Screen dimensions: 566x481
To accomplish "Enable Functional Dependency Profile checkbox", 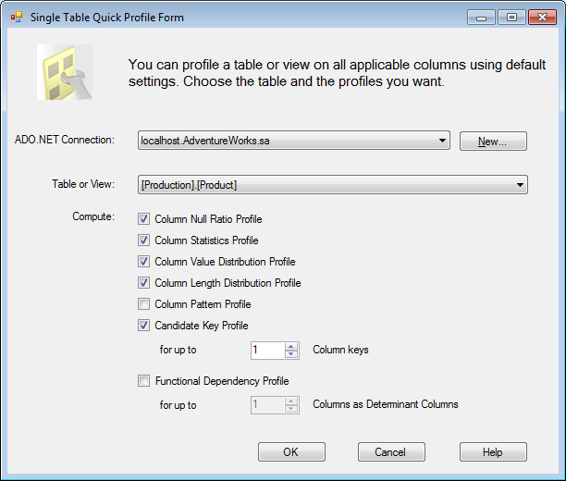I will pos(143,381).
